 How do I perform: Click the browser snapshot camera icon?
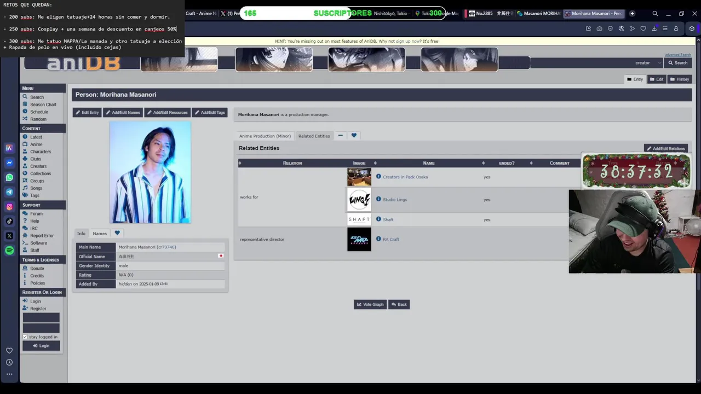[x=599, y=28]
